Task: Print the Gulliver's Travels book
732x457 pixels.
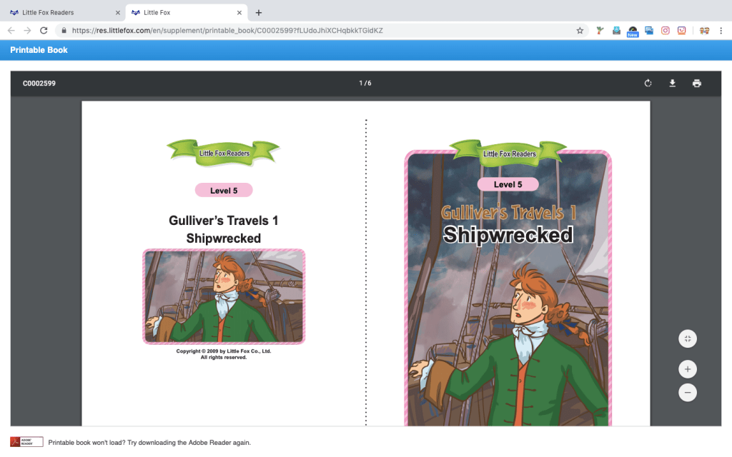Action: 696,84
